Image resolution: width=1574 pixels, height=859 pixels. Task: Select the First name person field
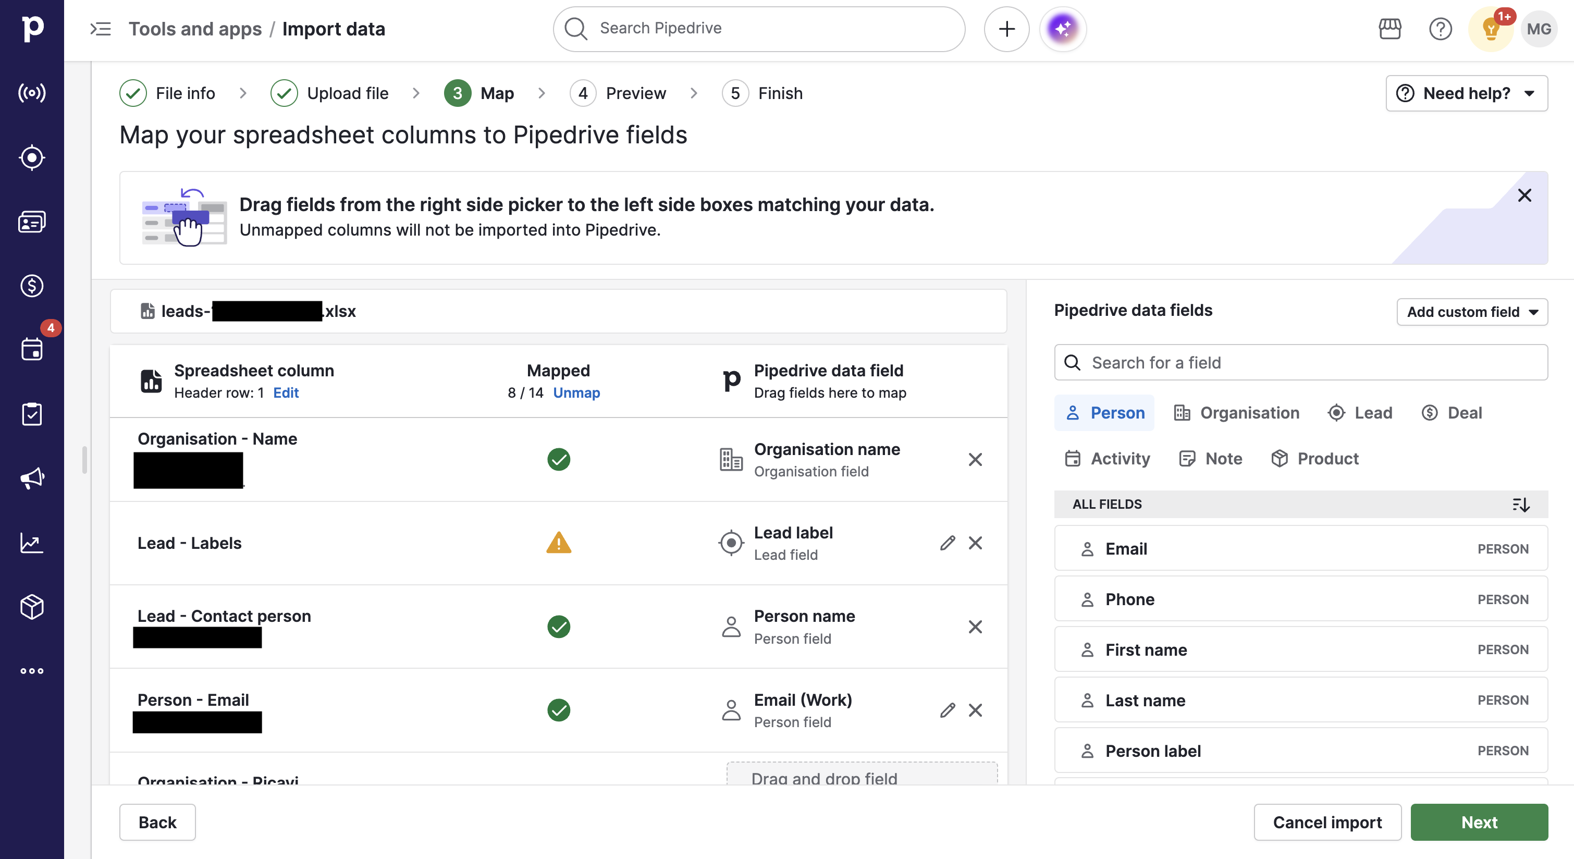(x=1301, y=649)
